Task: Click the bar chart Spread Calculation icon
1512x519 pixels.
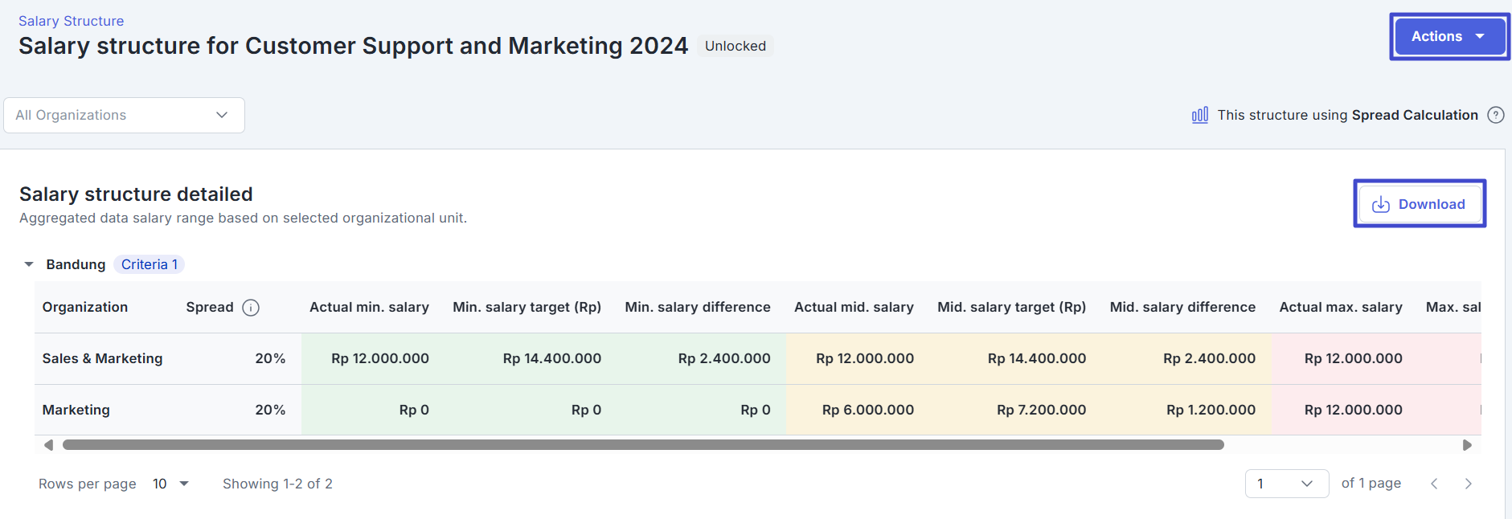Action: point(1199,115)
